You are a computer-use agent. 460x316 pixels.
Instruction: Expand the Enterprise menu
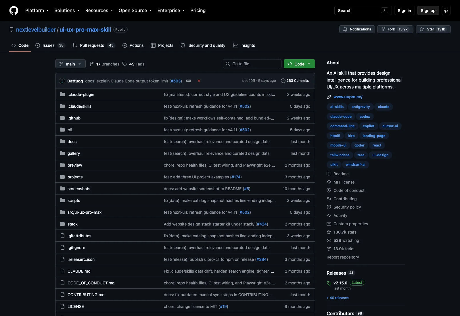(x=171, y=10)
